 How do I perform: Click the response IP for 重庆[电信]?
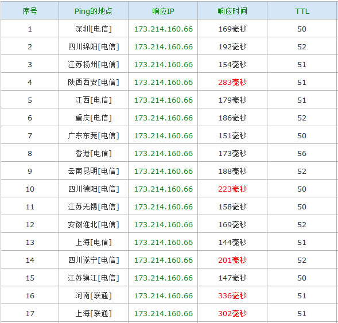pyautogui.click(x=164, y=118)
